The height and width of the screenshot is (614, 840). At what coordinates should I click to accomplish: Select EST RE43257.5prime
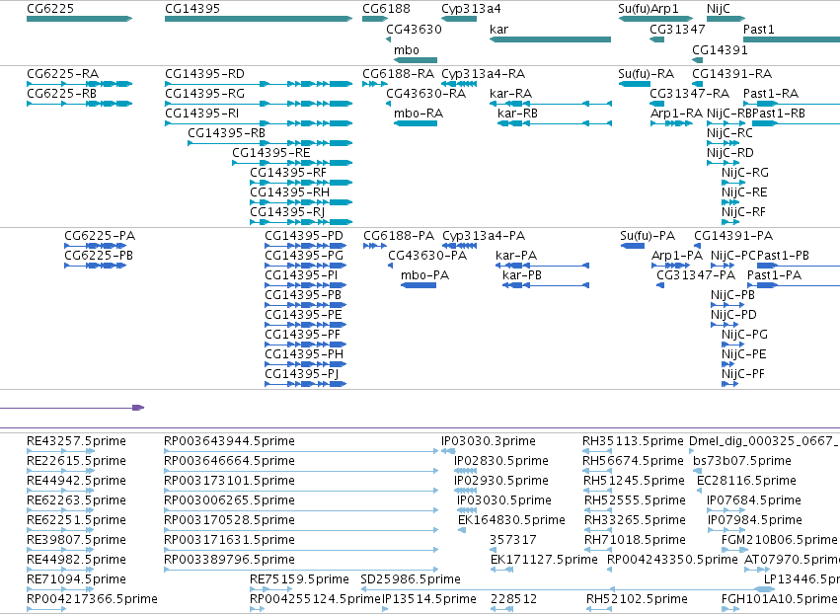pyautogui.click(x=60, y=451)
